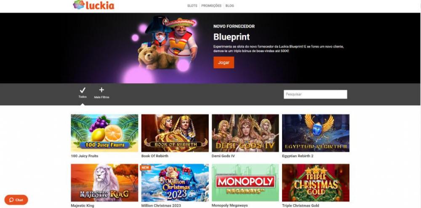Select Majestic King game thumbnail

104,182
